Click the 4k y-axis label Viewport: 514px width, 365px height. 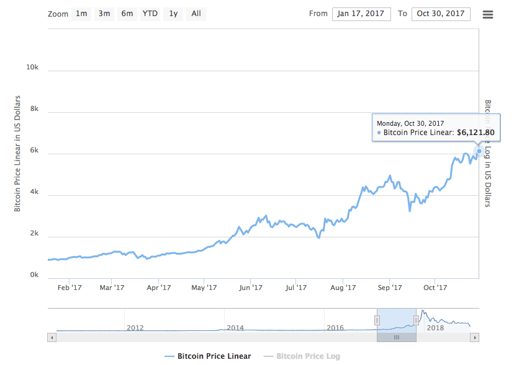[34, 192]
